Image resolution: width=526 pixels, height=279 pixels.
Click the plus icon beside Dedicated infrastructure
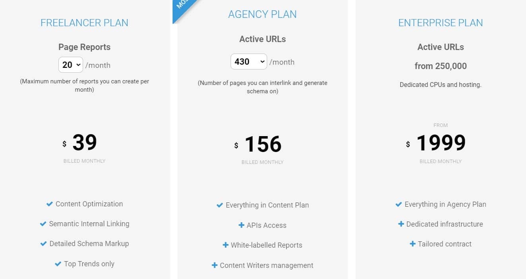point(400,224)
